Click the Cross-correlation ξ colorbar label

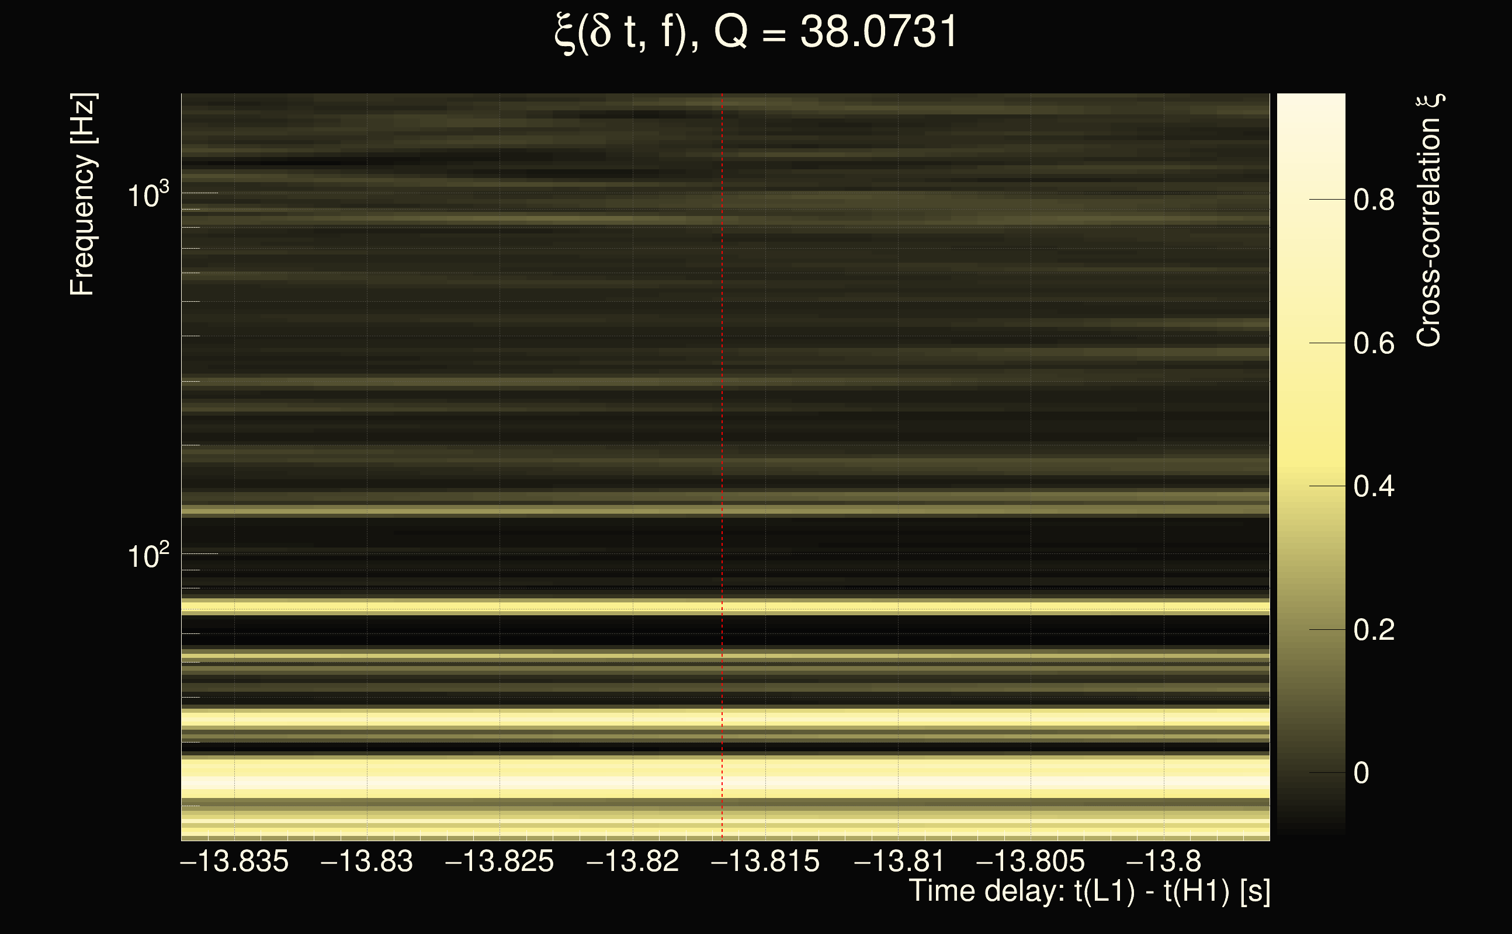point(1428,221)
